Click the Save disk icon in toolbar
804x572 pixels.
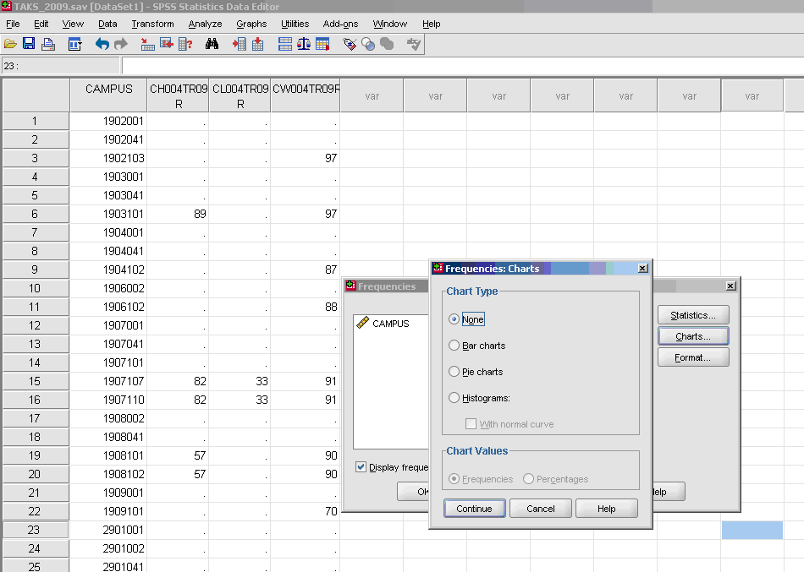[29, 44]
